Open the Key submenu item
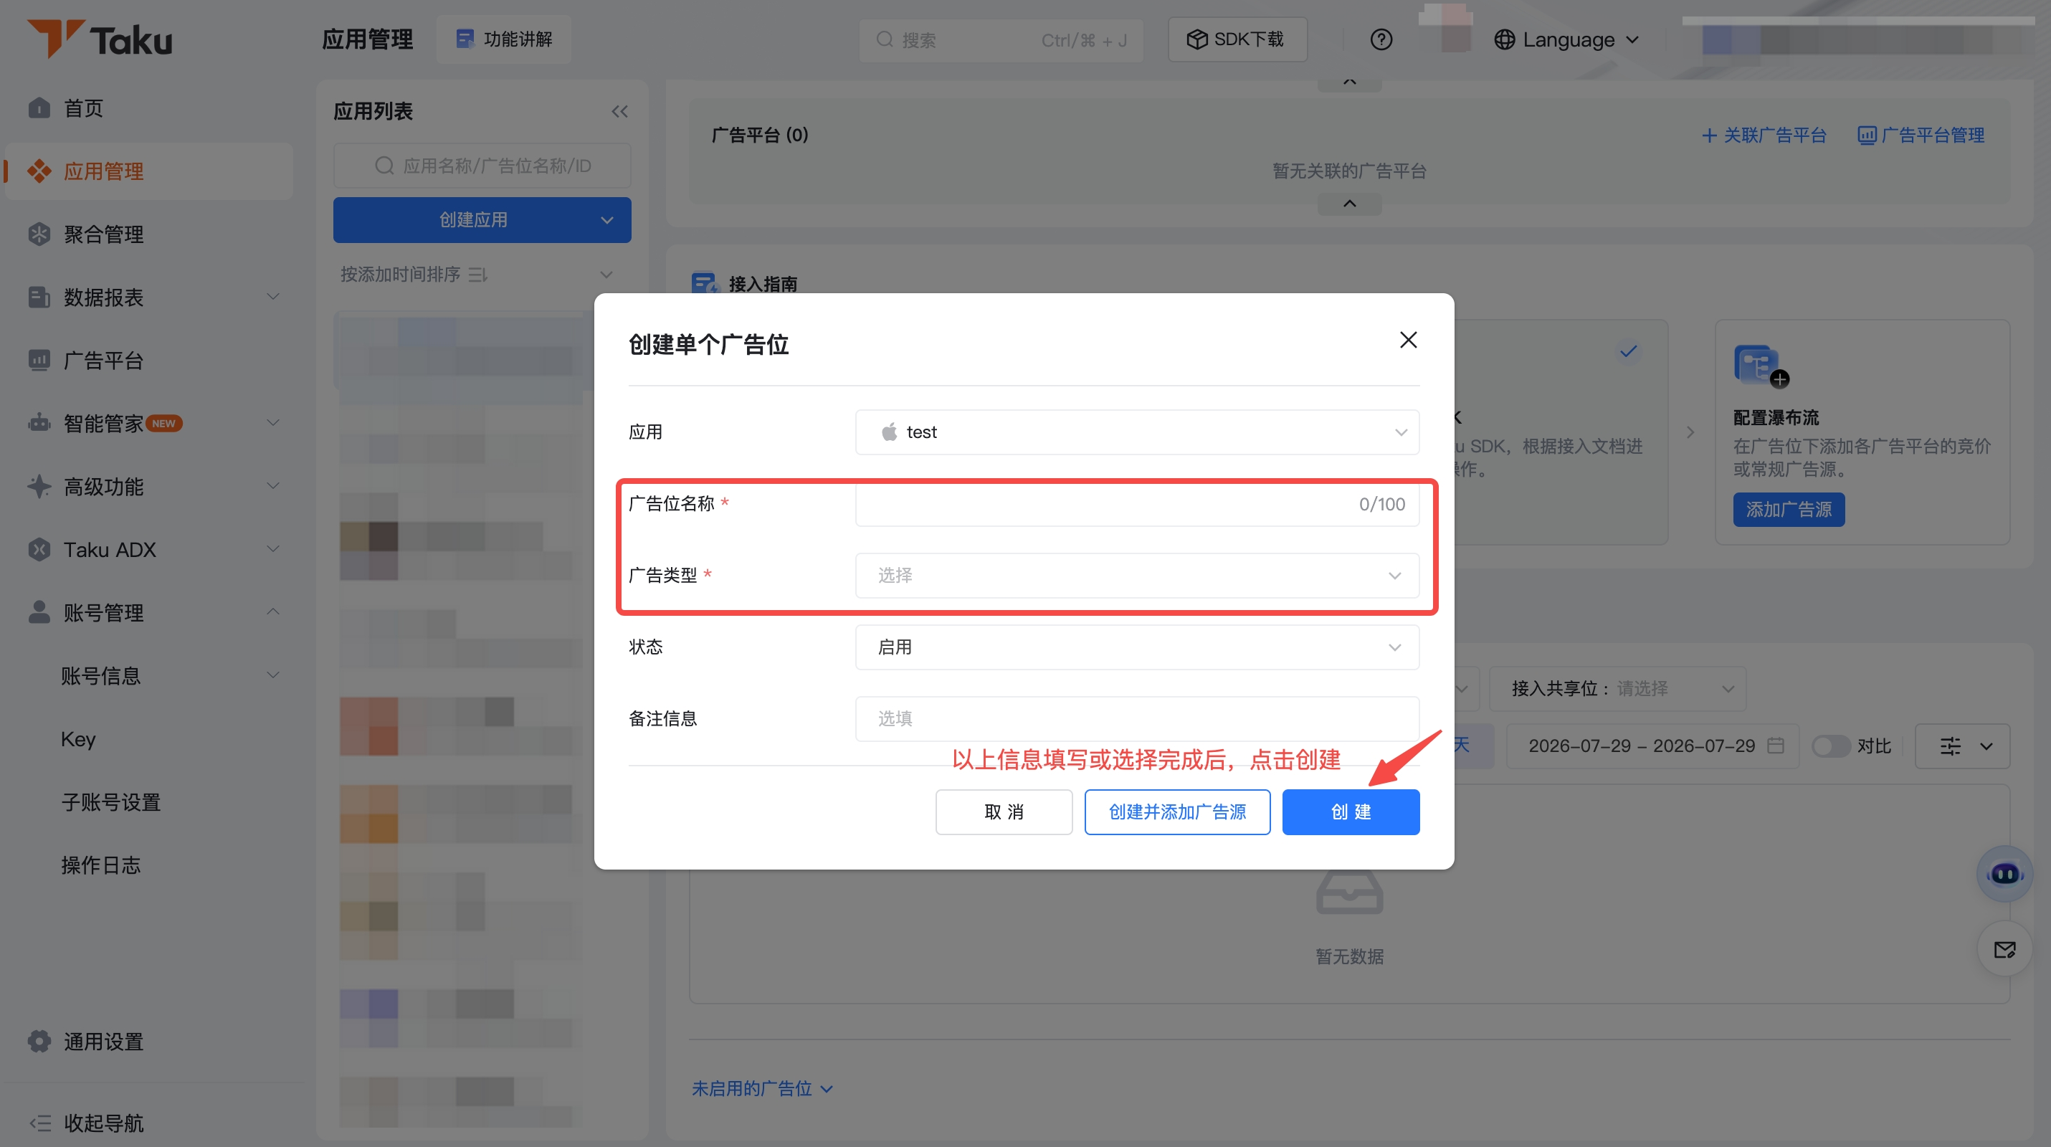 pyautogui.click(x=78, y=738)
